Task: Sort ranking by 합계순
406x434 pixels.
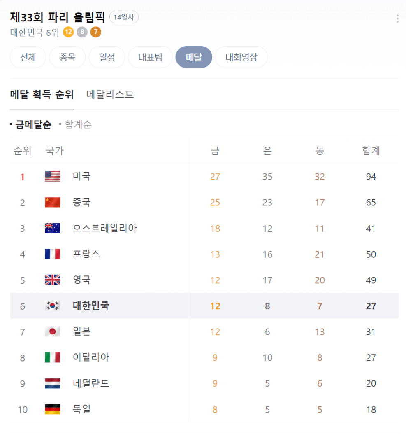Action: point(78,125)
